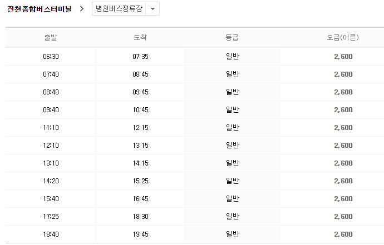Select the 12:10 departure time
This screenshot has height=245, width=384.
coord(51,145)
